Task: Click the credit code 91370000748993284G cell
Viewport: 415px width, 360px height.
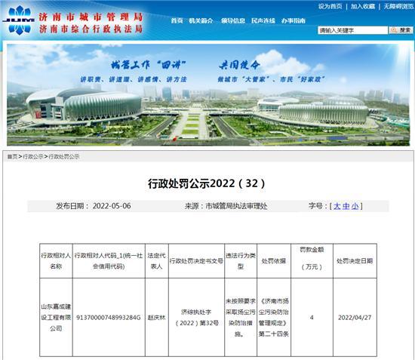Action: point(109,318)
